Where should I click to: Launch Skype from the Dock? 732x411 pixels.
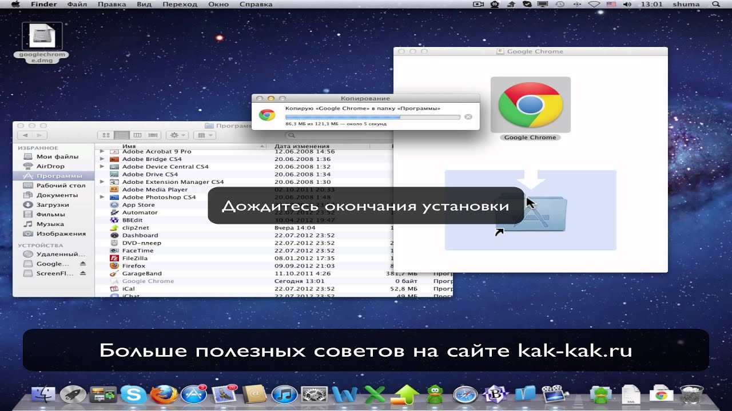click(133, 394)
